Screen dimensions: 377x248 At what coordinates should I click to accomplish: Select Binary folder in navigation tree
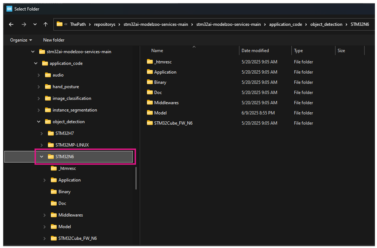(x=65, y=192)
